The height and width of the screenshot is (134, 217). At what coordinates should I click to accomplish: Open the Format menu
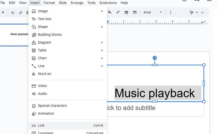(49, 3)
